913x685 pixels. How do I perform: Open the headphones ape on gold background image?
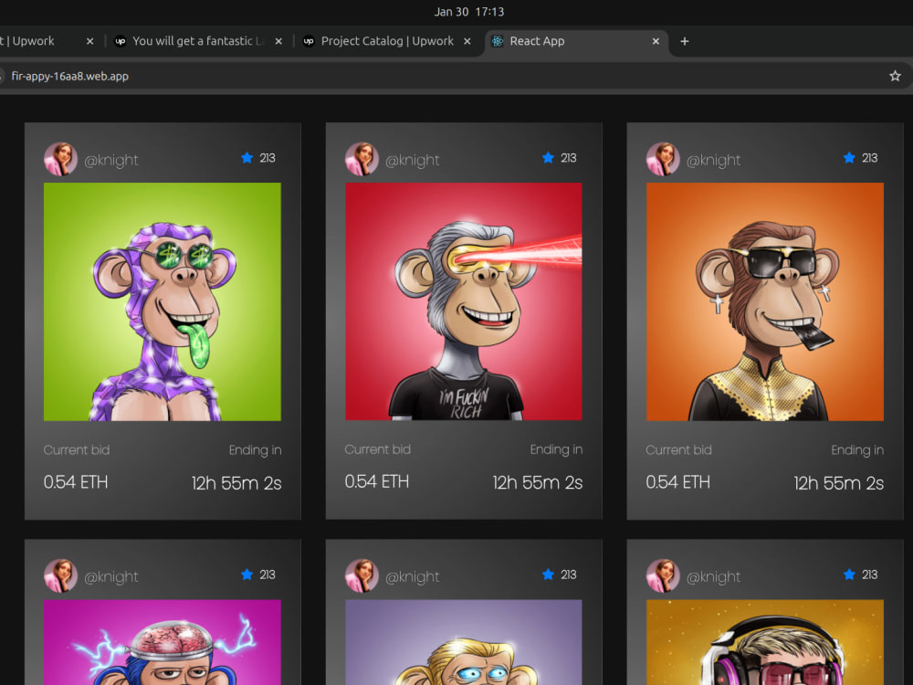pos(765,642)
